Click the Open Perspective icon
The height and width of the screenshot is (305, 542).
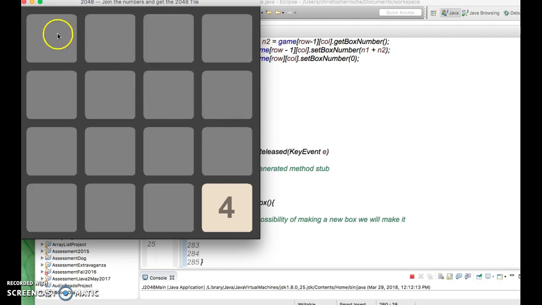433,13
